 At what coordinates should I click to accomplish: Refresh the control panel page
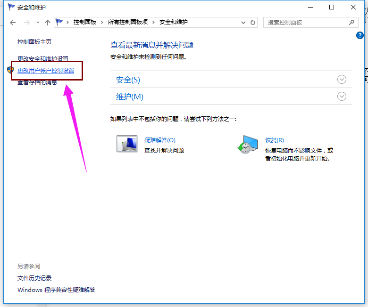click(x=253, y=22)
